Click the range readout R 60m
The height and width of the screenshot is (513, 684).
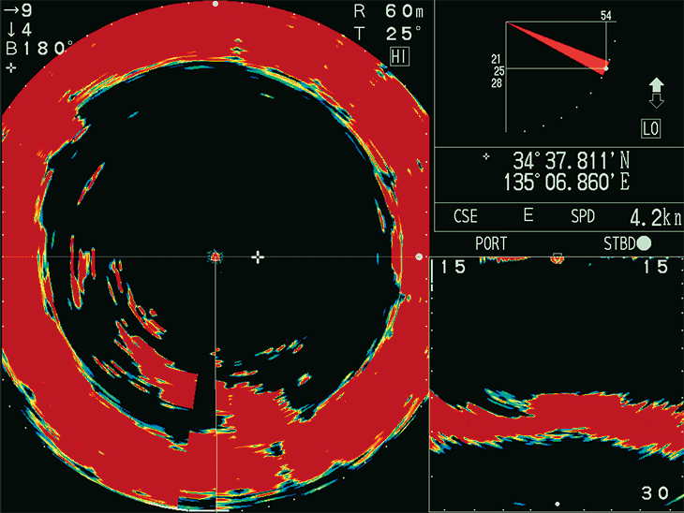coord(388,12)
